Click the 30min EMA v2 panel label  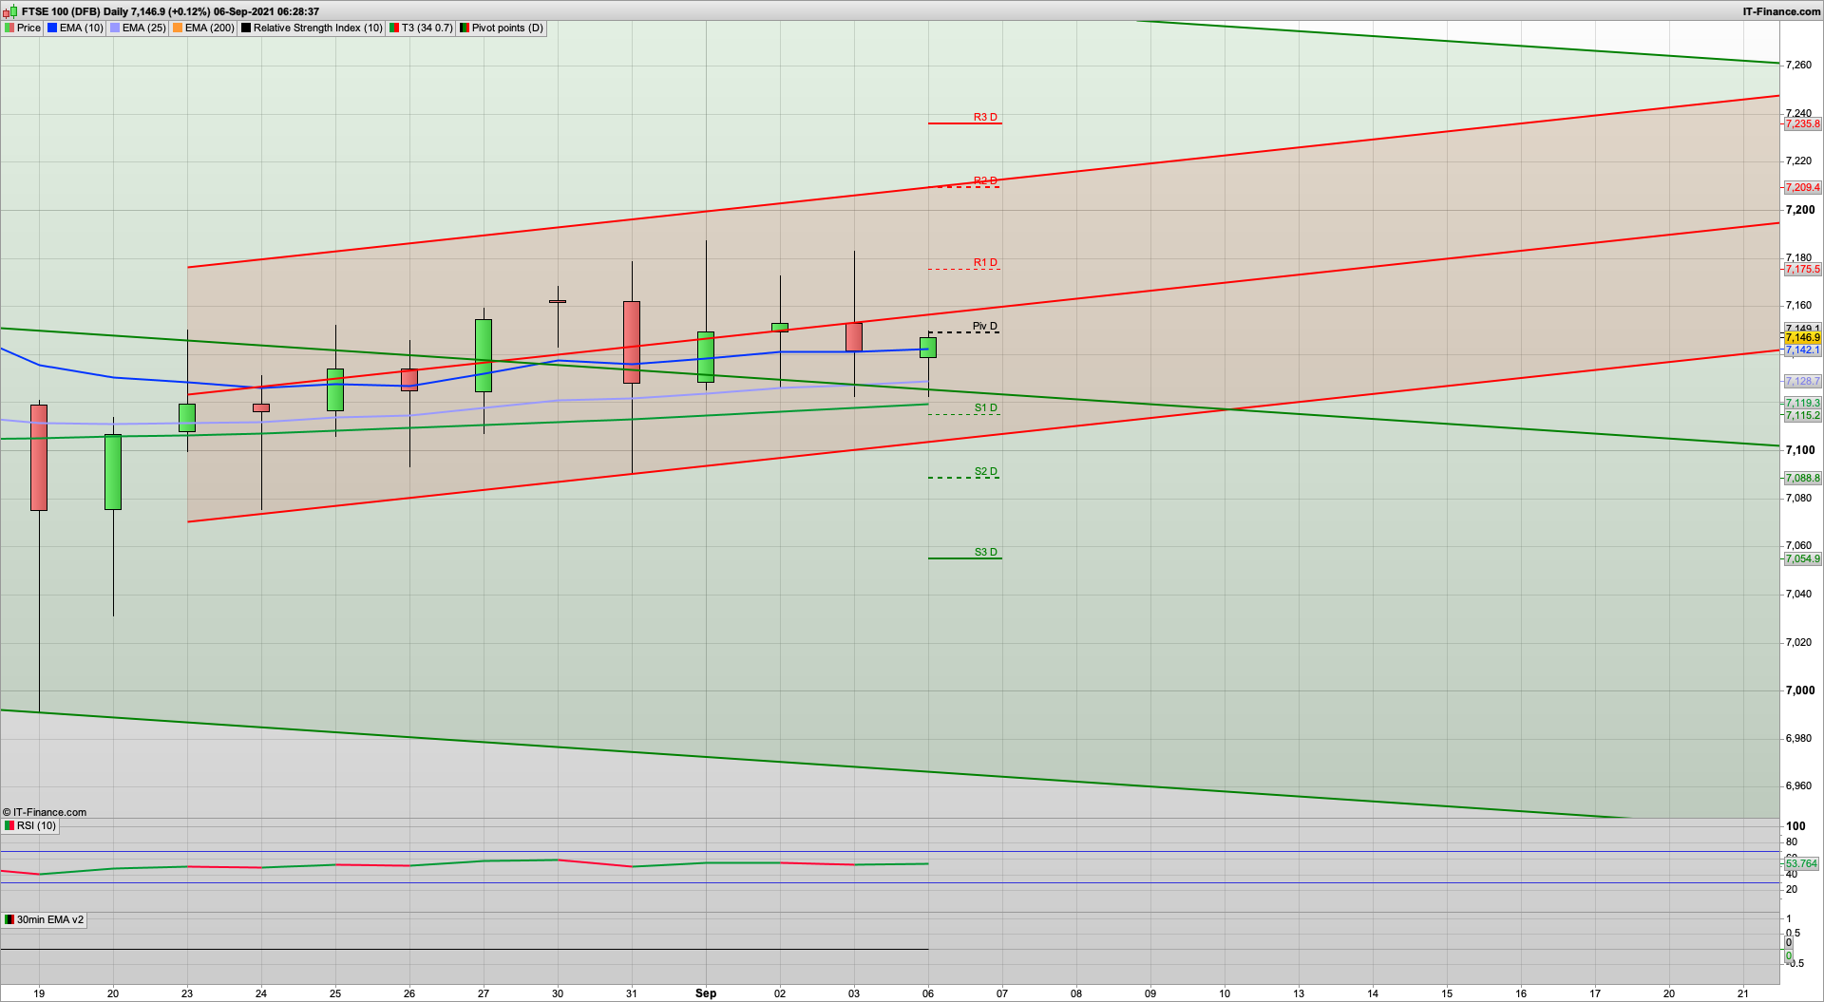[x=44, y=919]
